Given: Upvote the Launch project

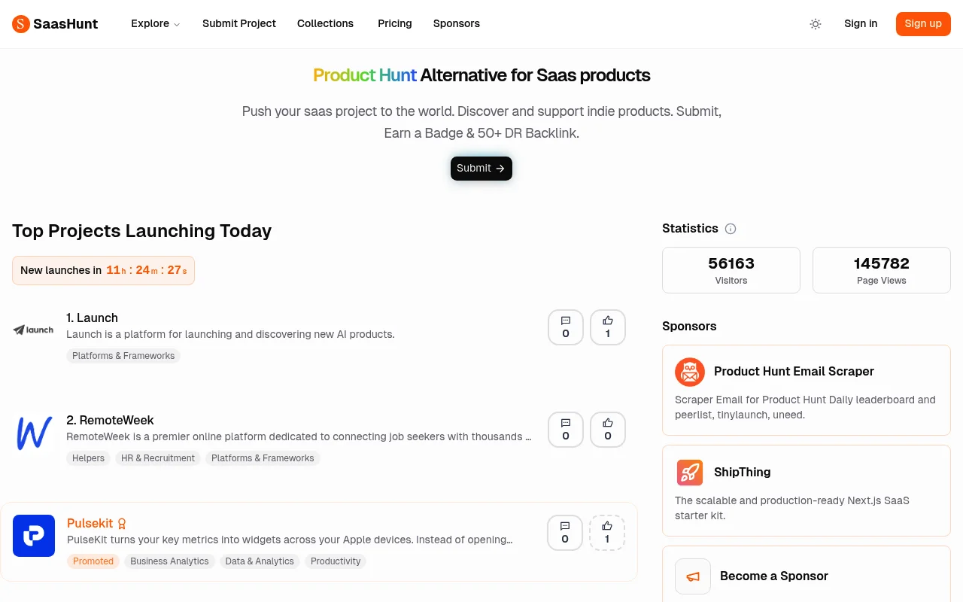Looking at the screenshot, I should click(x=607, y=327).
